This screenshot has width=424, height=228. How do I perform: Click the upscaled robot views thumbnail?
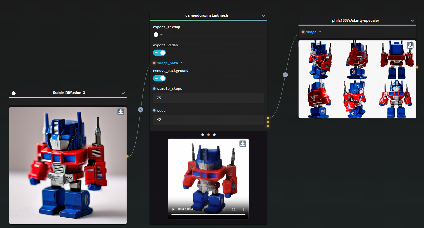coord(357,79)
